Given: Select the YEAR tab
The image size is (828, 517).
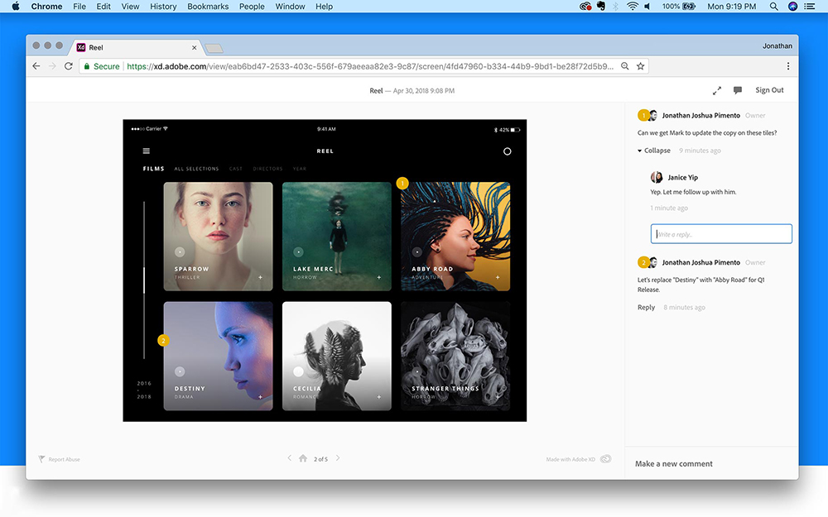Looking at the screenshot, I should pyautogui.click(x=300, y=169).
